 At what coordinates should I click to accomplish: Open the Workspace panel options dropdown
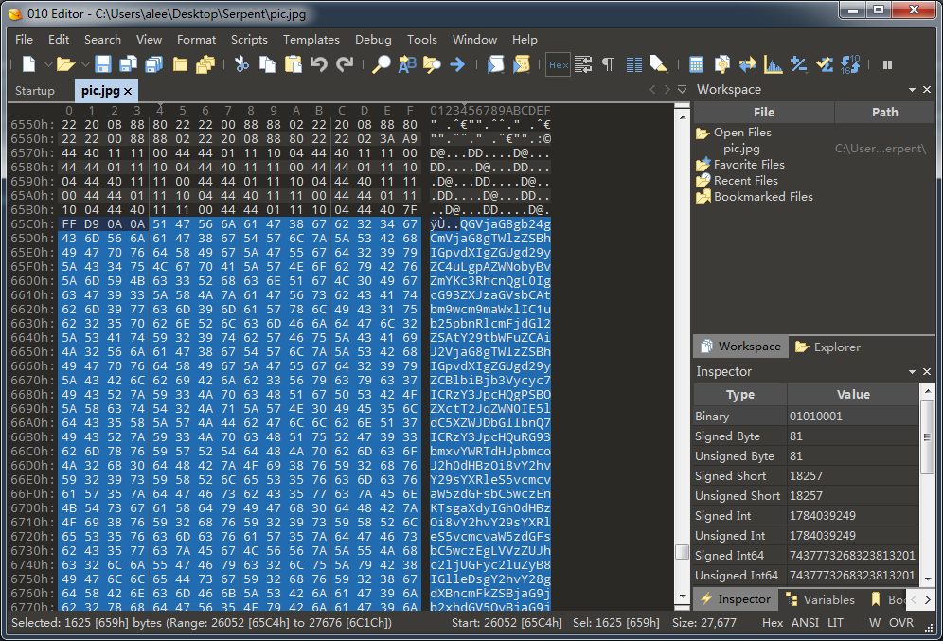pyautogui.click(x=912, y=90)
